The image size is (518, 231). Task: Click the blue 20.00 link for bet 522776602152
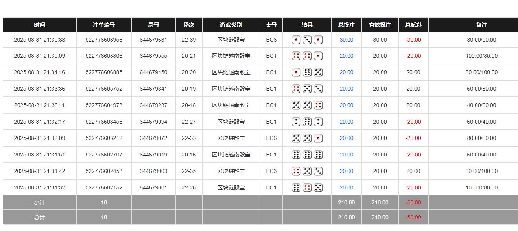[x=345, y=187]
